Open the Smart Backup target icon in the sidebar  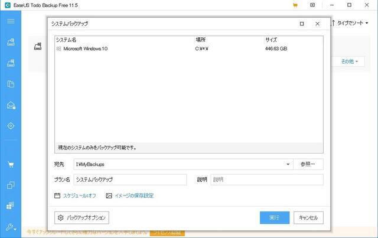(11, 126)
